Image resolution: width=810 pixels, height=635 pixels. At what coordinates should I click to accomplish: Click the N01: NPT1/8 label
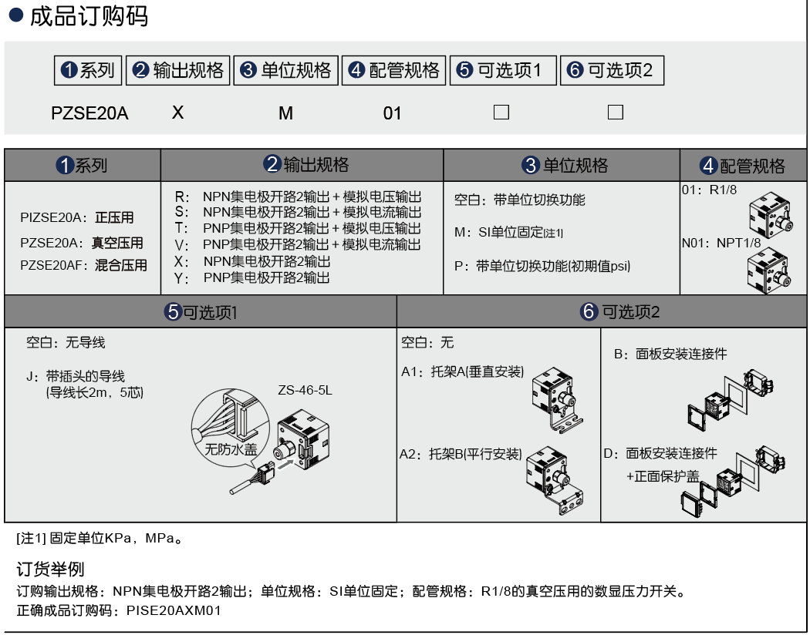click(x=721, y=243)
